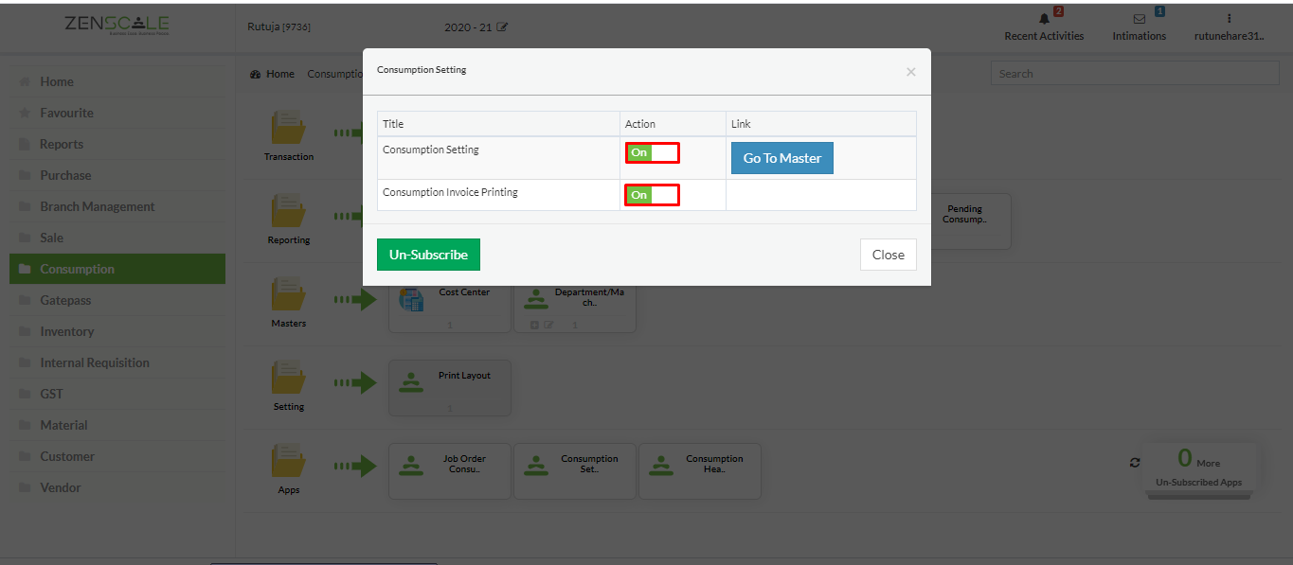Open the Job Order Consu.. app tile
This screenshot has height=565, width=1293.
(450, 471)
